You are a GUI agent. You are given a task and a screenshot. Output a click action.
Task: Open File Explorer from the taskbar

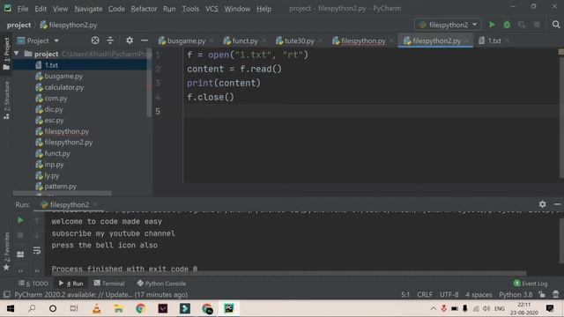click(118, 308)
